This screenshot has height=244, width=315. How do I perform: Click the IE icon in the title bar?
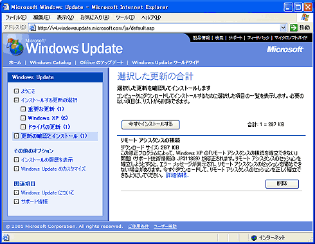click(6, 7)
